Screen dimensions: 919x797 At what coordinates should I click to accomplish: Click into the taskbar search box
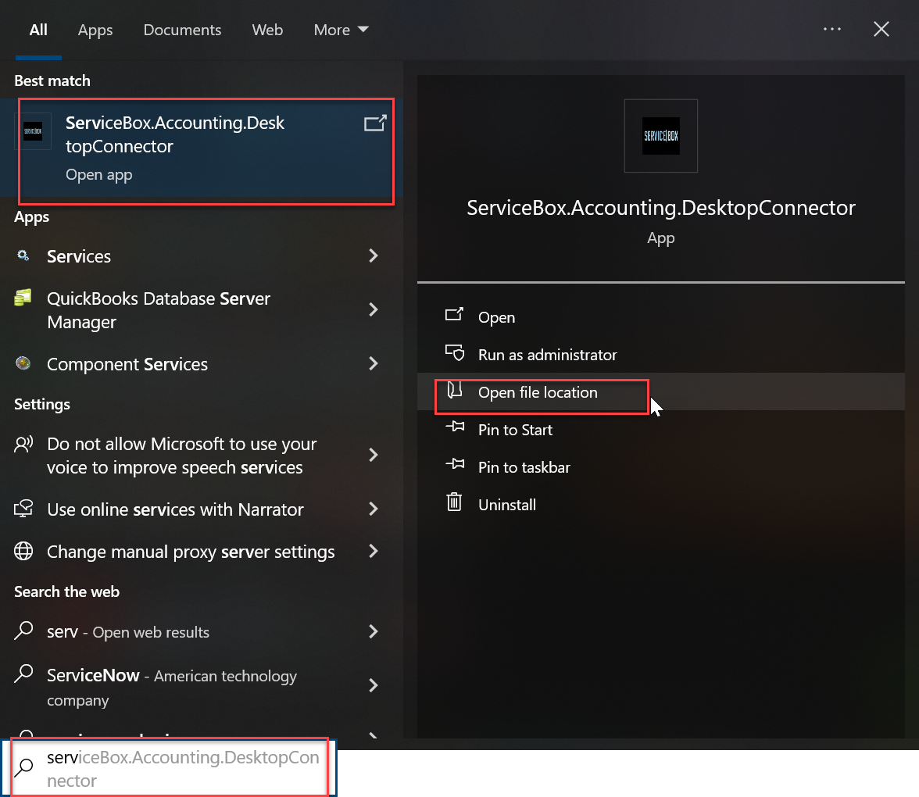point(170,768)
